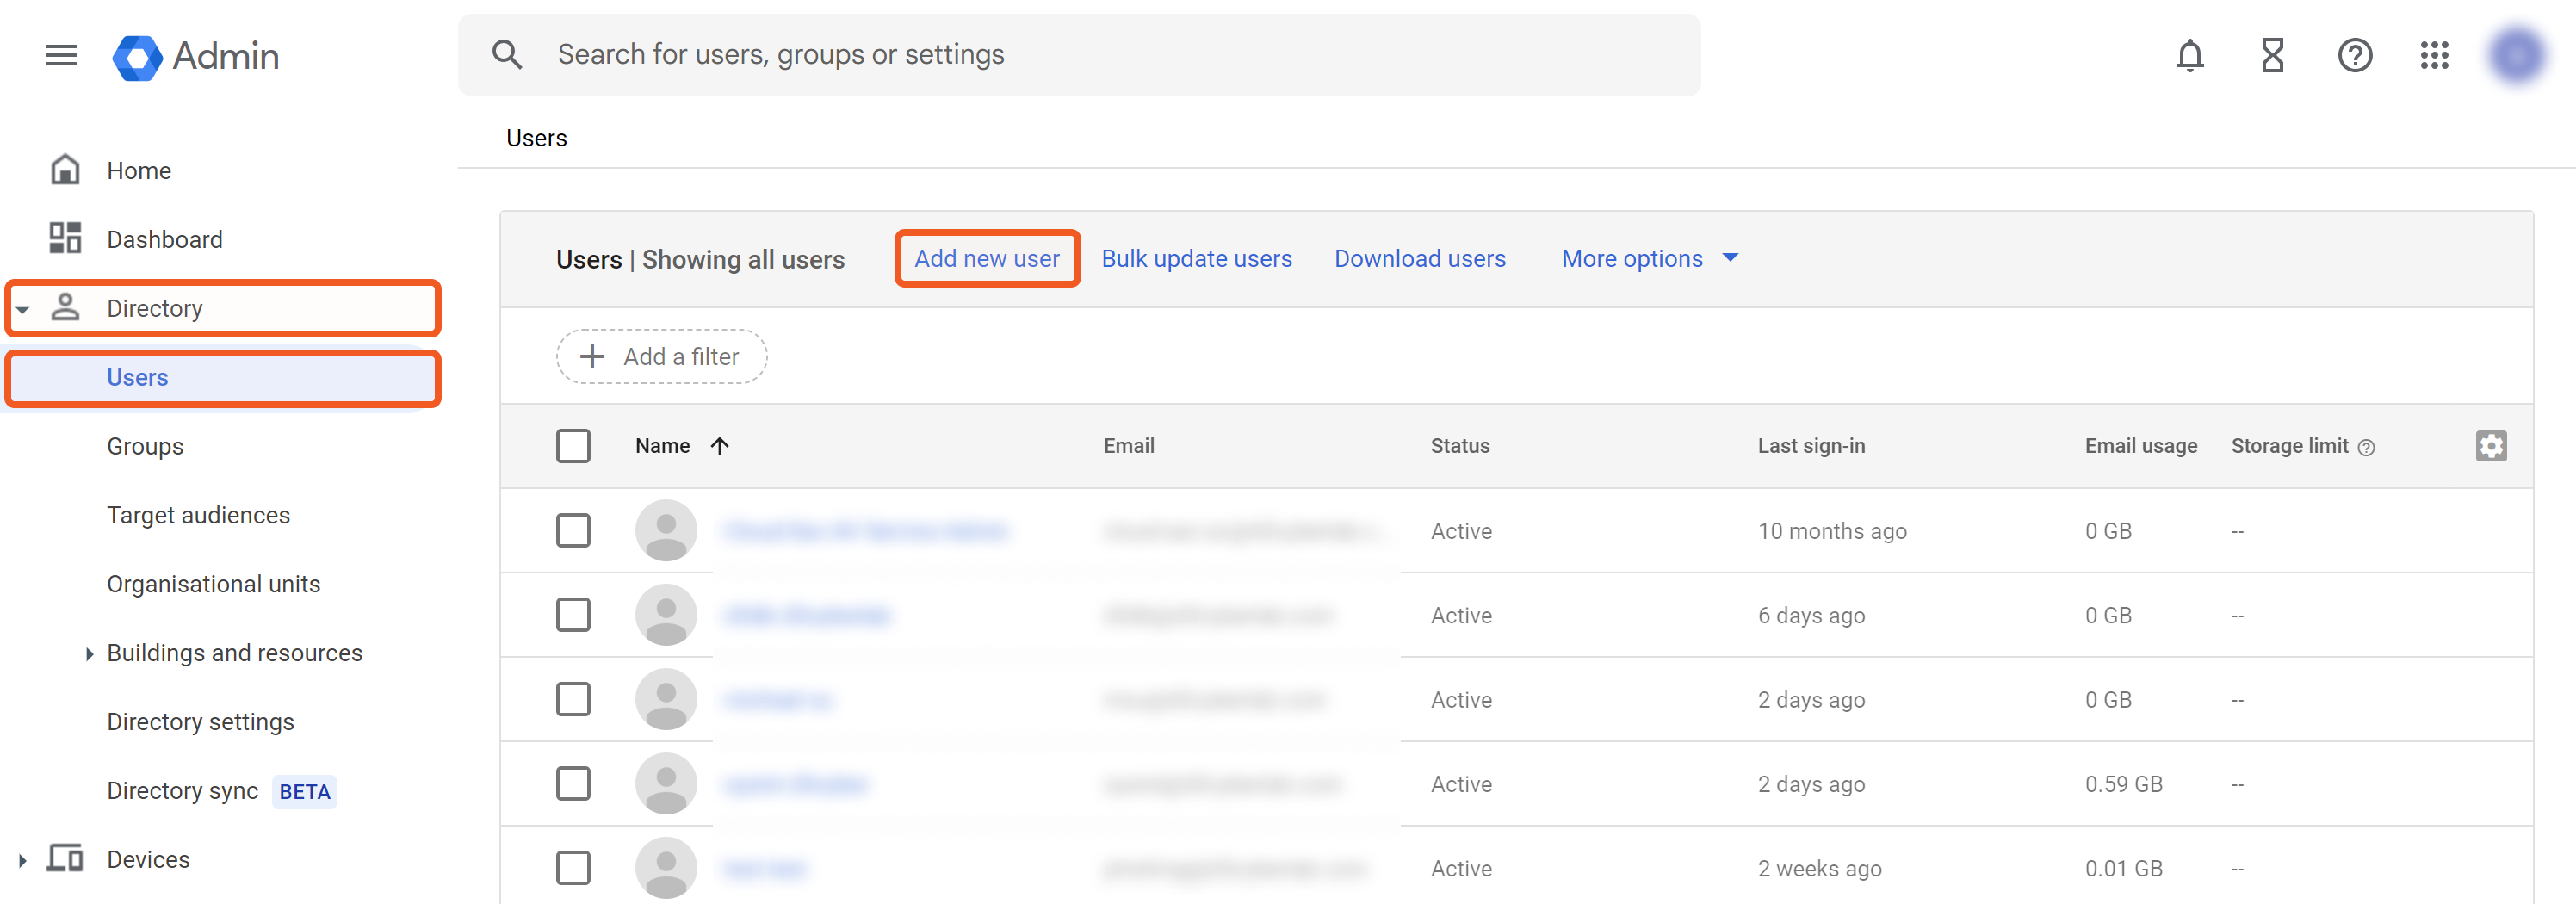Image resolution: width=2576 pixels, height=904 pixels.
Task: Open the manage columns gear icon
Action: pyautogui.click(x=2490, y=446)
